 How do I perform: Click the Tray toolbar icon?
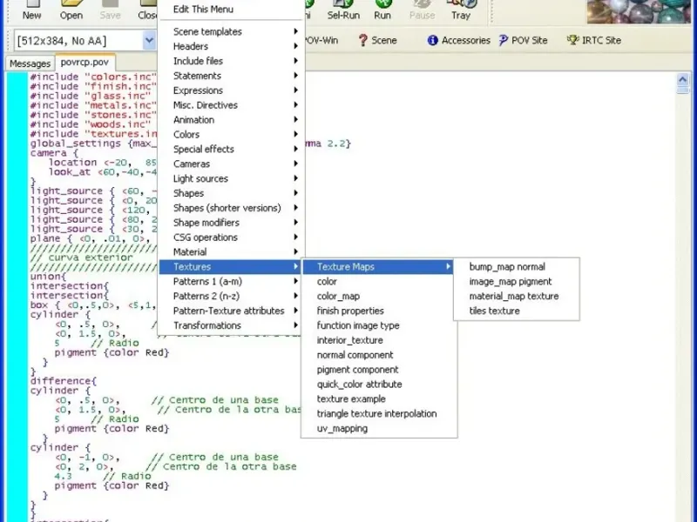(461, 10)
